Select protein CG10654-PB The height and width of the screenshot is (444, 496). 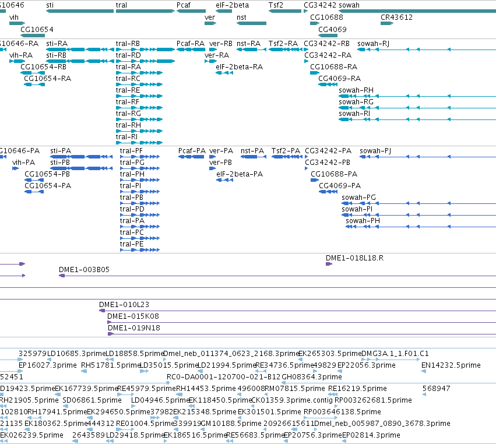pyautogui.click(x=34, y=180)
